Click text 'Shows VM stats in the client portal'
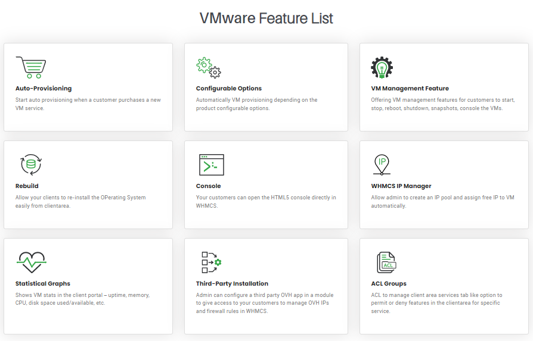533x341 pixels. coord(59,295)
